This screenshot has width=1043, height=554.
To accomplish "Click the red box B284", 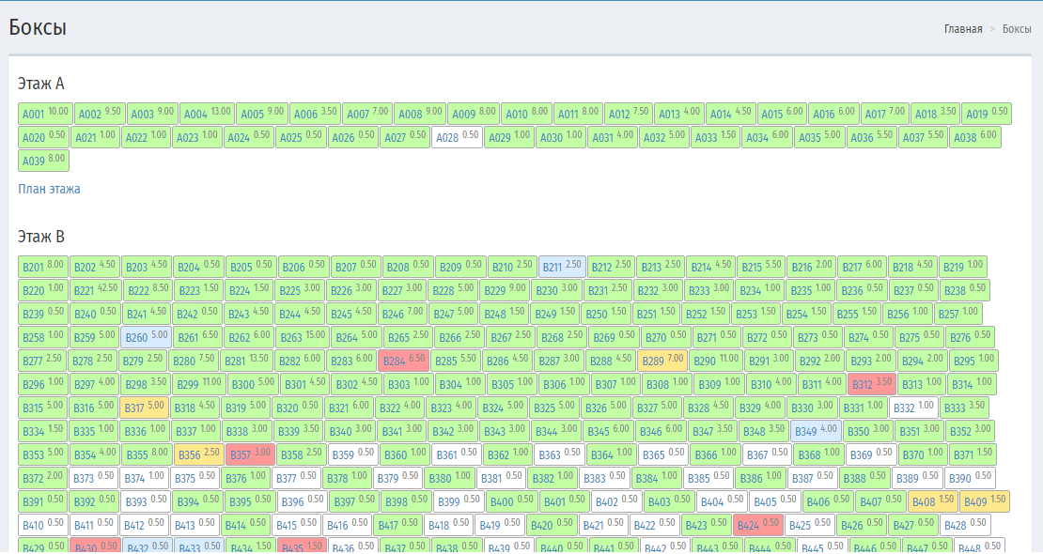I will pos(403,361).
